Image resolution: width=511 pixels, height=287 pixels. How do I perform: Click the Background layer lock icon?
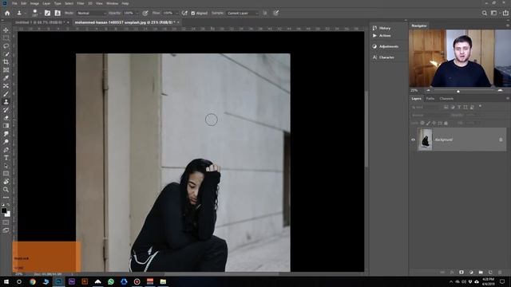pos(501,140)
